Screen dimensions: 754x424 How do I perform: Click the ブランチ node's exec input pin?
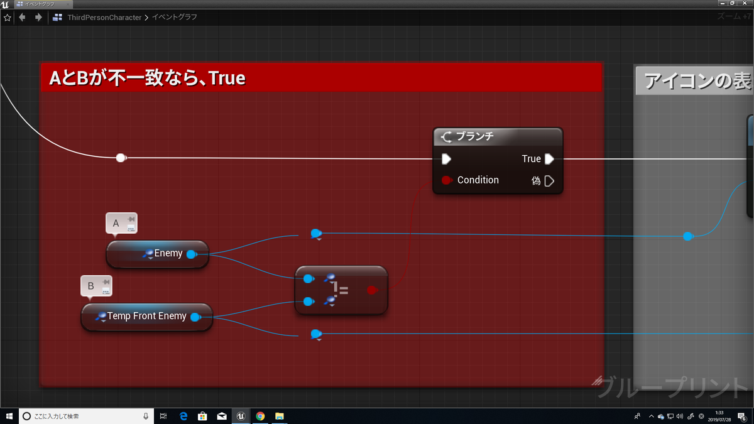click(446, 159)
